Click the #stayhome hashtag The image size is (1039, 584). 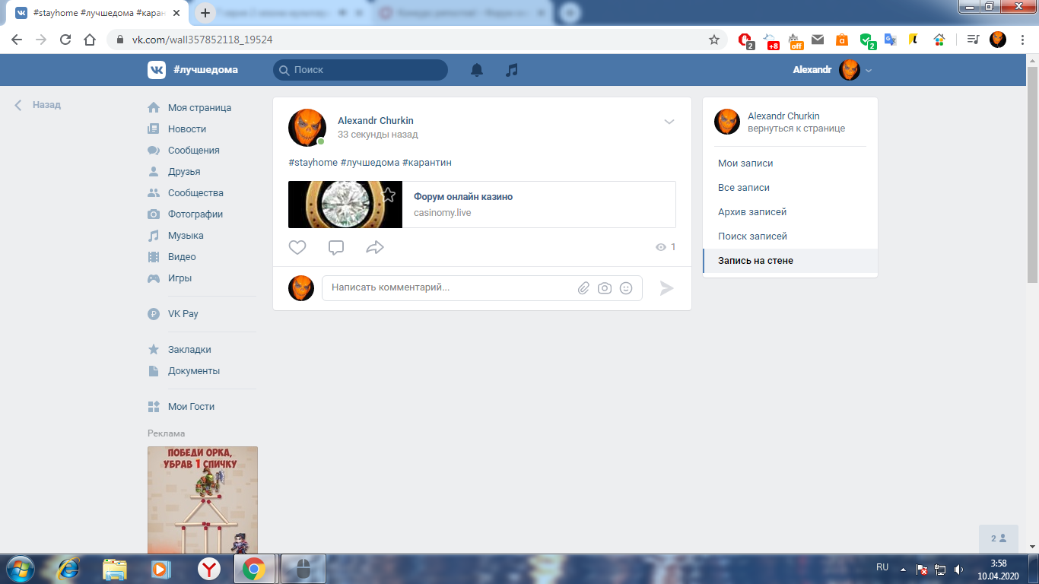pyautogui.click(x=313, y=163)
